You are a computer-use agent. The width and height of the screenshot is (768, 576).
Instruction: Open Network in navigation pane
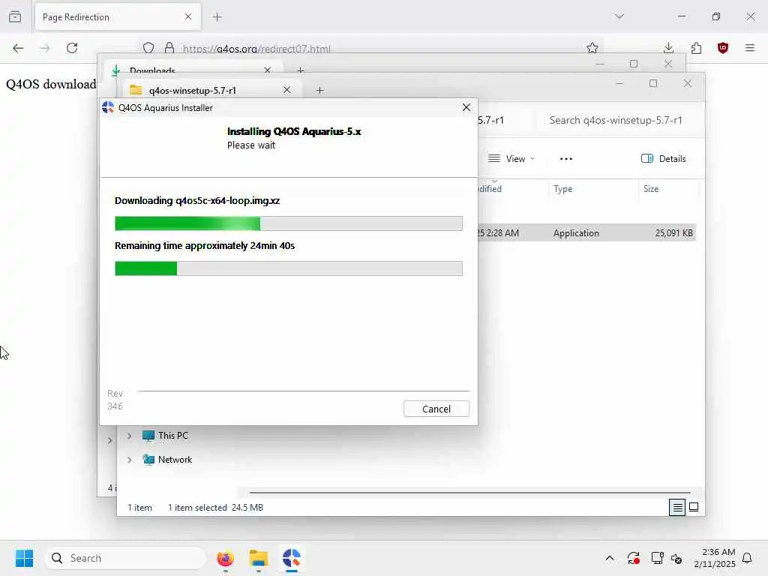click(167, 460)
